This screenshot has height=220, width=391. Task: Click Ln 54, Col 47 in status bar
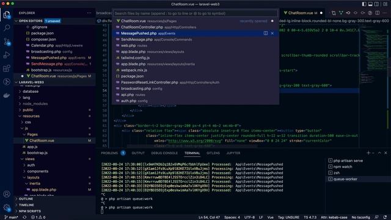click(209, 218)
